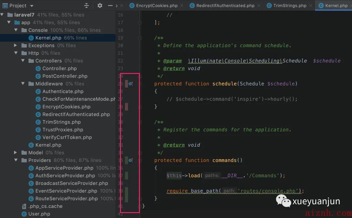Screen dimensions: 352x218
Task: Click the class icon of BroadcastServiceProvider.php
Action: pos(31,183)
